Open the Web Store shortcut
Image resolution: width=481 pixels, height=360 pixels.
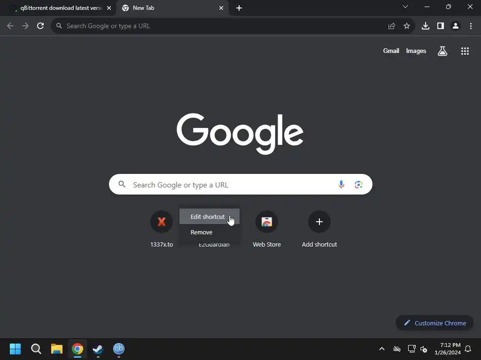click(x=267, y=229)
